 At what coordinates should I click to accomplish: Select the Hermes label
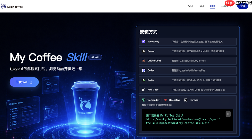[194, 100]
